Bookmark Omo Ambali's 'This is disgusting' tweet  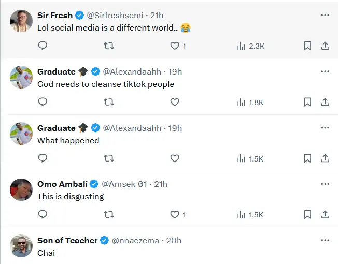pos(307,214)
